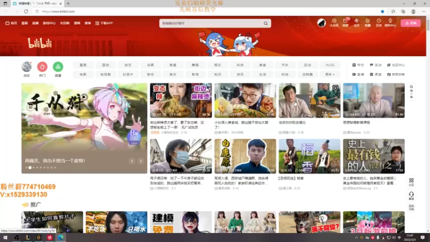This screenshot has width=430, height=242.
Task: Open 会员购 in top navigation
Action: [x=64, y=23]
